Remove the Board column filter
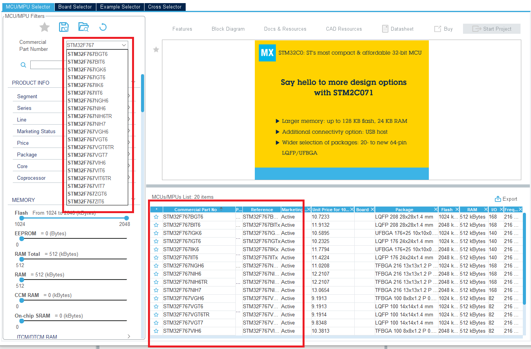The image size is (531, 349). pos(373,209)
